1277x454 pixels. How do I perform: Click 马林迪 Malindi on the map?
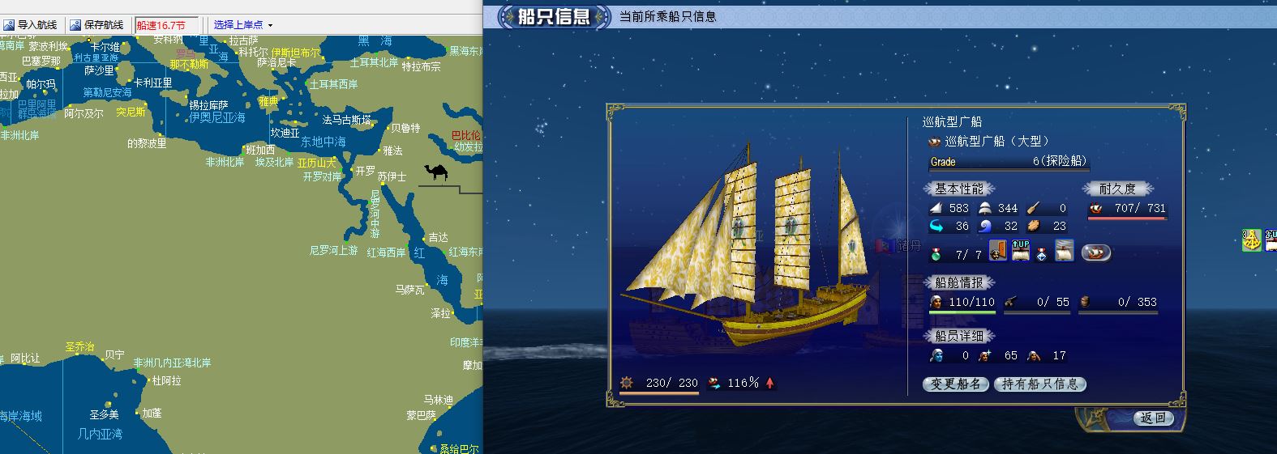(x=438, y=400)
